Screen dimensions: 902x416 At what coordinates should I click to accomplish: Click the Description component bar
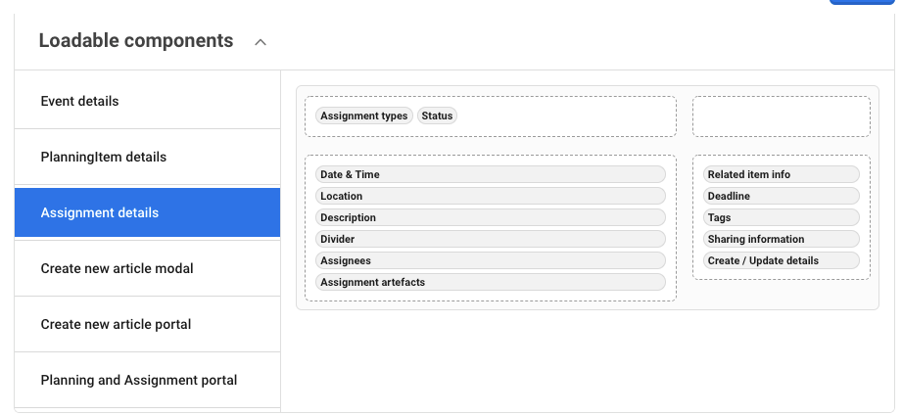[x=490, y=217]
